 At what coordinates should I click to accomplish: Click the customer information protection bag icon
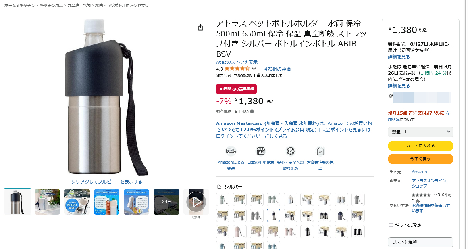[x=320, y=151]
